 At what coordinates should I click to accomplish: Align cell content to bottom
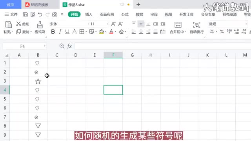coord(148,24)
